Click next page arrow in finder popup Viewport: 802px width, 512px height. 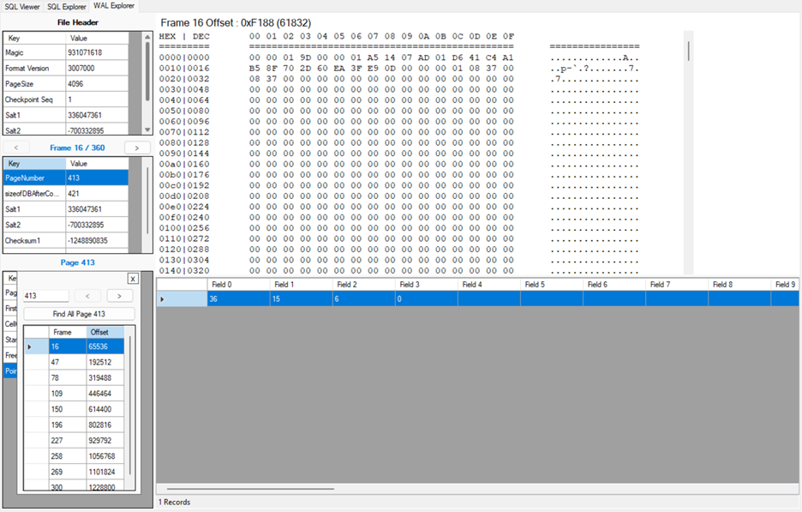tap(119, 296)
